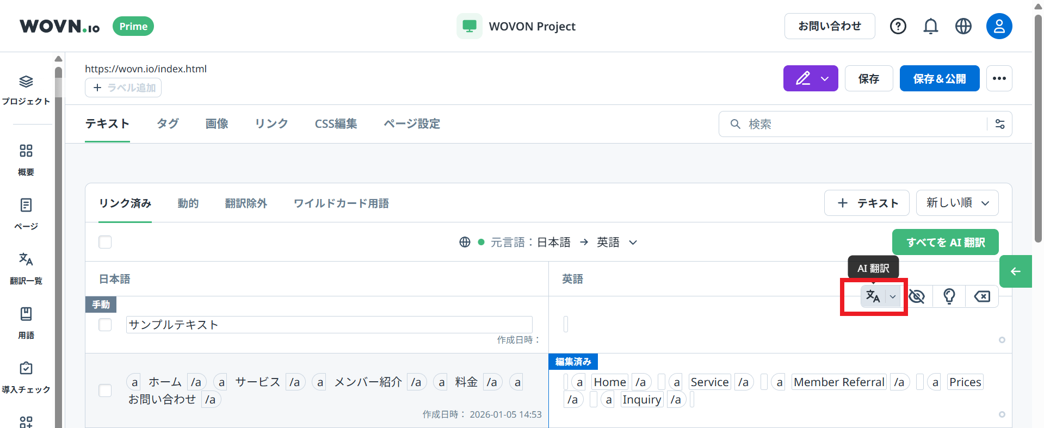Click the help question mark icon

point(898,26)
